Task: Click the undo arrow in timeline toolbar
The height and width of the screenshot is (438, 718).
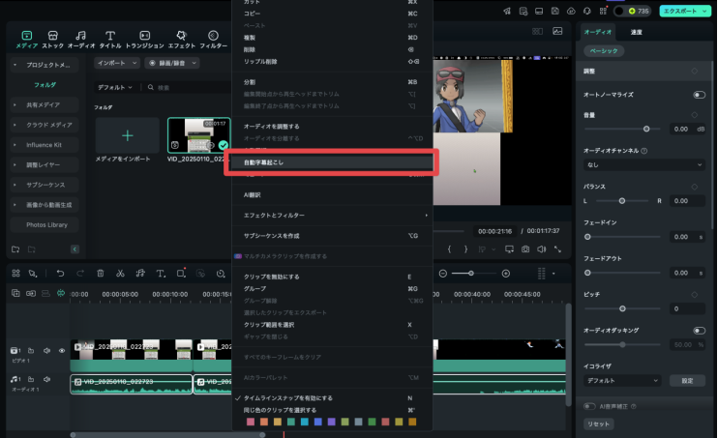Action: click(60, 274)
